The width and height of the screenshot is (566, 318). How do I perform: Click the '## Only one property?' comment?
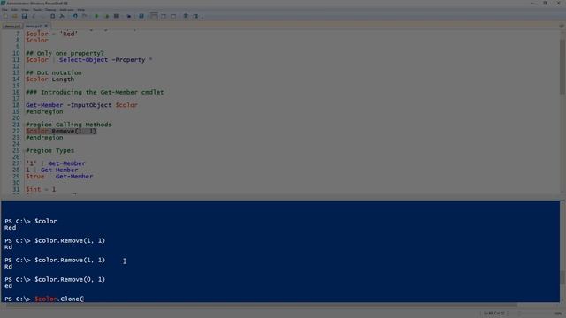(x=65, y=53)
